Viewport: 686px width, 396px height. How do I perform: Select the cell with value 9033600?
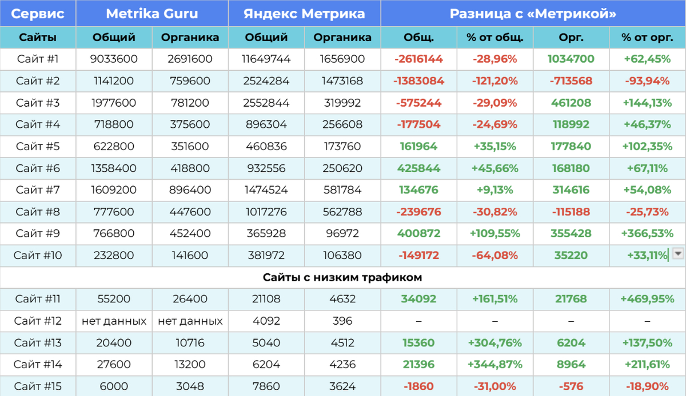[x=114, y=59]
